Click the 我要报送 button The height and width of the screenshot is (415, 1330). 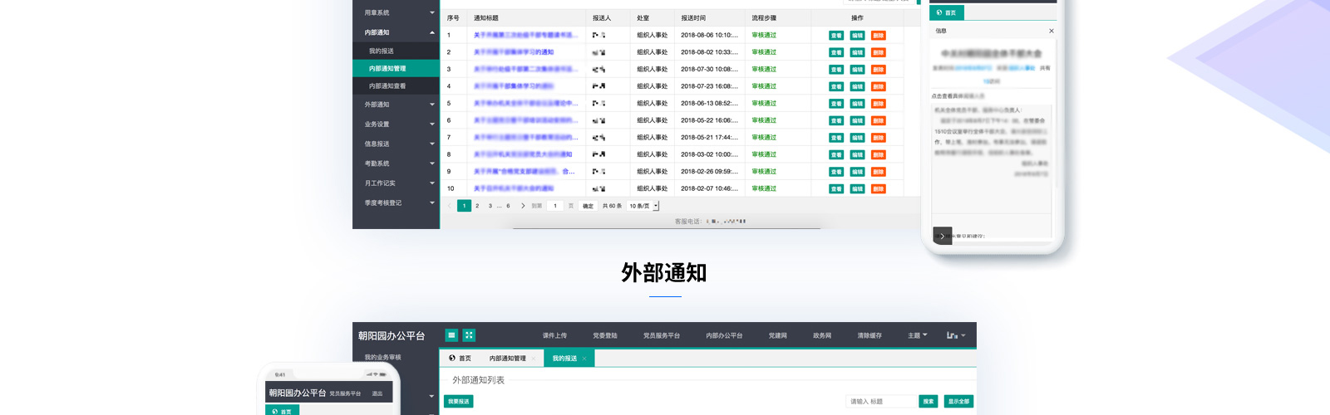click(x=458, y=402)
